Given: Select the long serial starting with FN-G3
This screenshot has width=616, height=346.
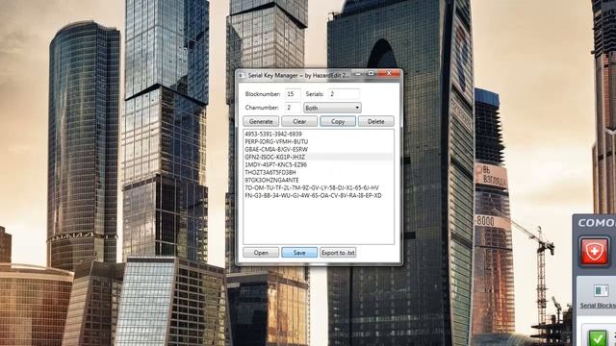Looking at the screenshot, I should (319, 195).
